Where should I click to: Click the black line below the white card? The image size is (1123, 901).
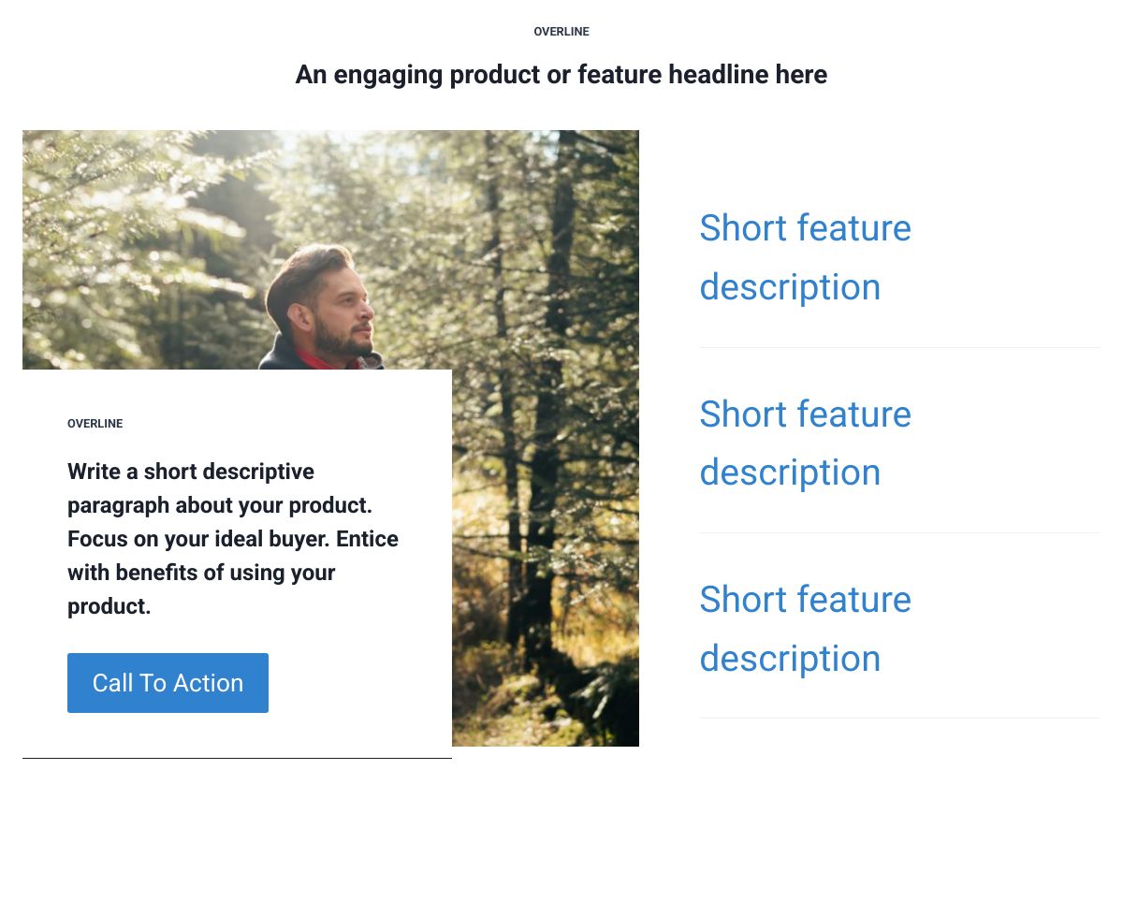tap(237, 758)
